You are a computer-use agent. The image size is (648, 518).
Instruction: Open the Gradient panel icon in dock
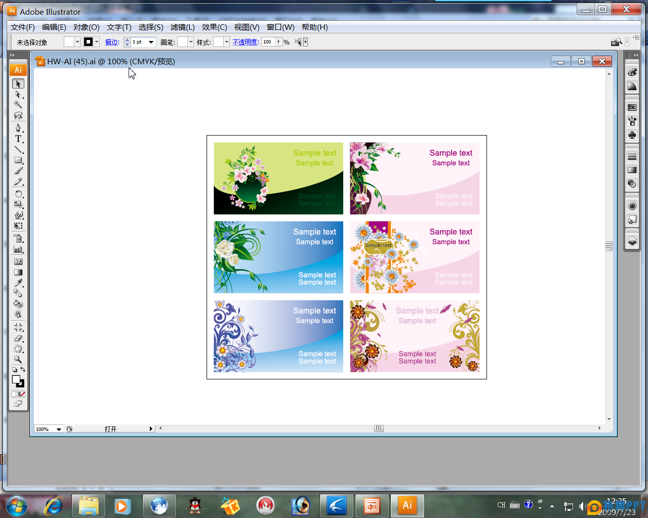coord(632,170)
